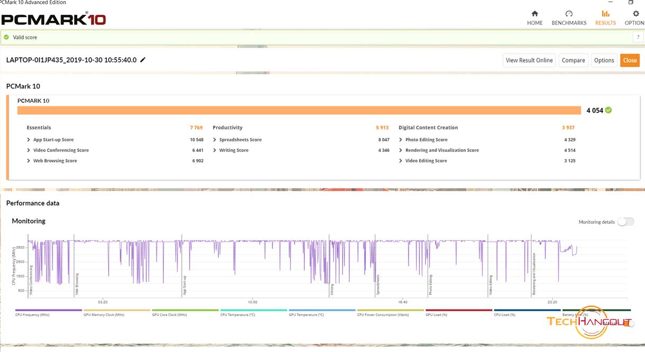Click the Spreadsheets marker on chart

(378, 284)
